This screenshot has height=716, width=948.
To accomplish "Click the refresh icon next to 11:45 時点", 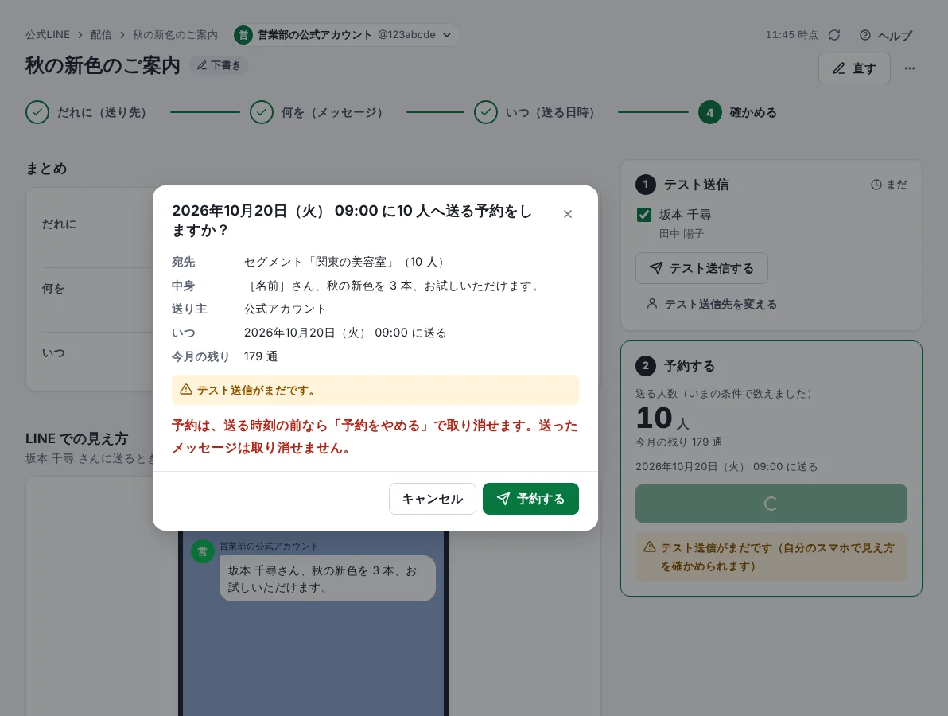I will tap(834, 35).
